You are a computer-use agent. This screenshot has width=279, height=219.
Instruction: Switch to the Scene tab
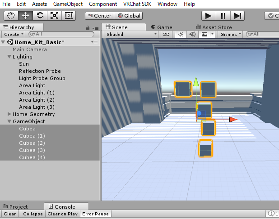click(124, 27)
